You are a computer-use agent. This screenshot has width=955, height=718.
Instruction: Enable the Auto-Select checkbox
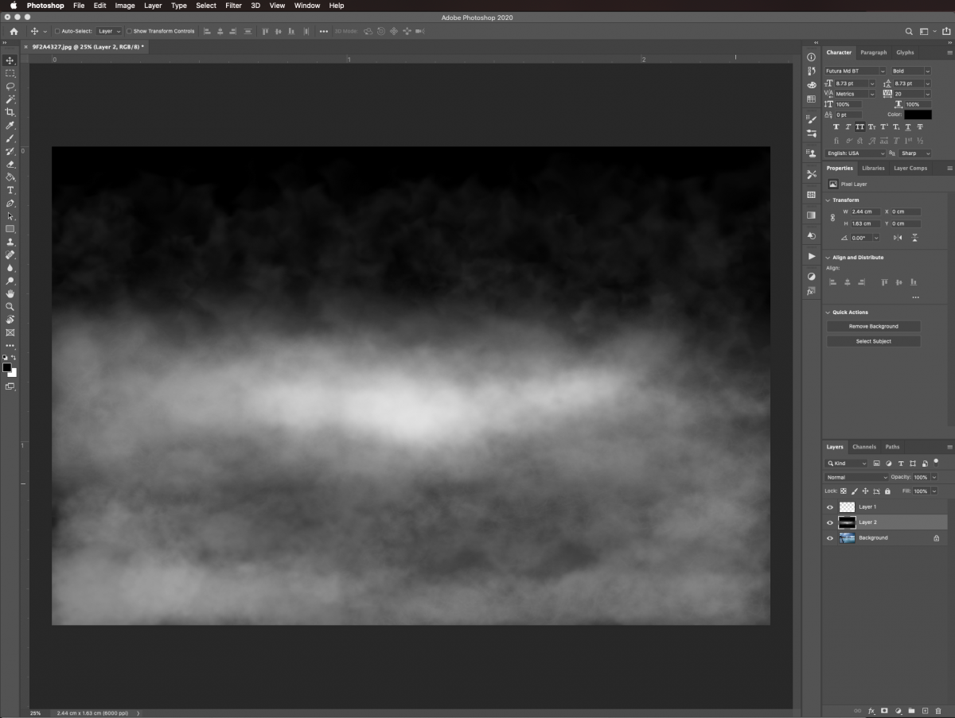[57, 31]
